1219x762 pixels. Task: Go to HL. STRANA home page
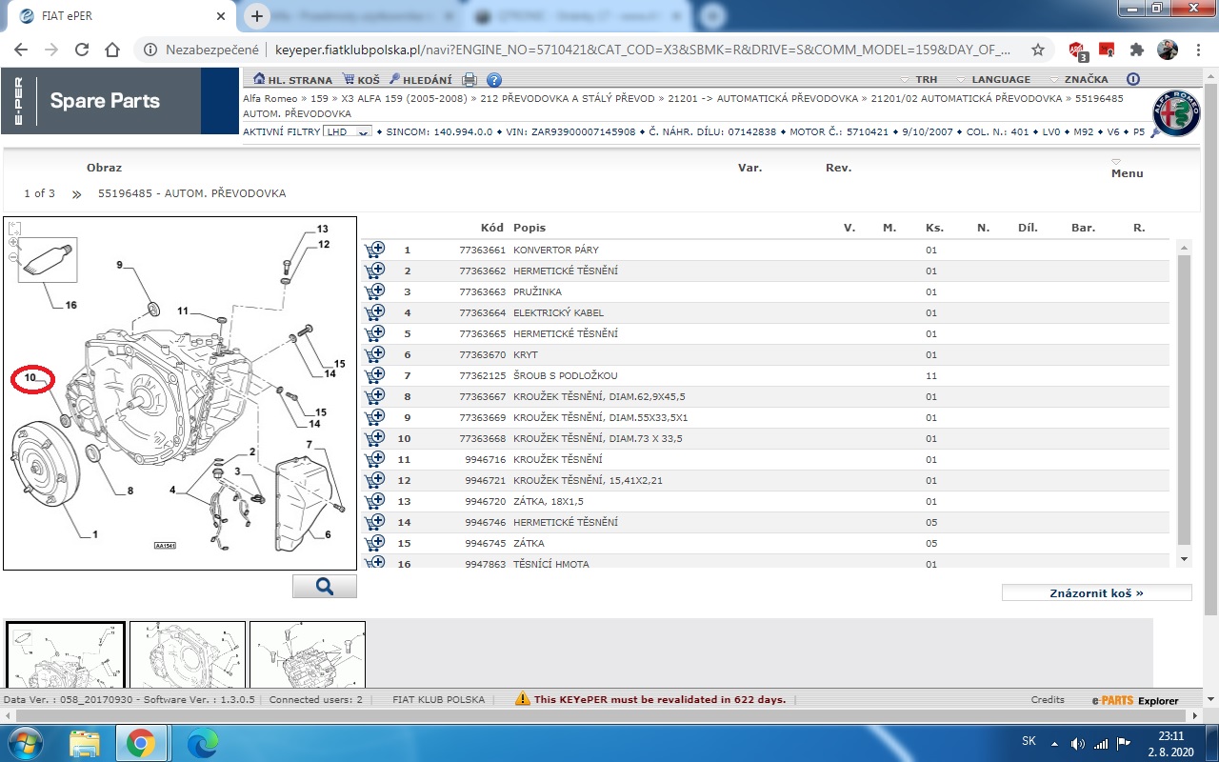292,80
